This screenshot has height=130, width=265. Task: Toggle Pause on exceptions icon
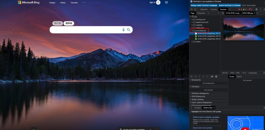coord(216,77)
